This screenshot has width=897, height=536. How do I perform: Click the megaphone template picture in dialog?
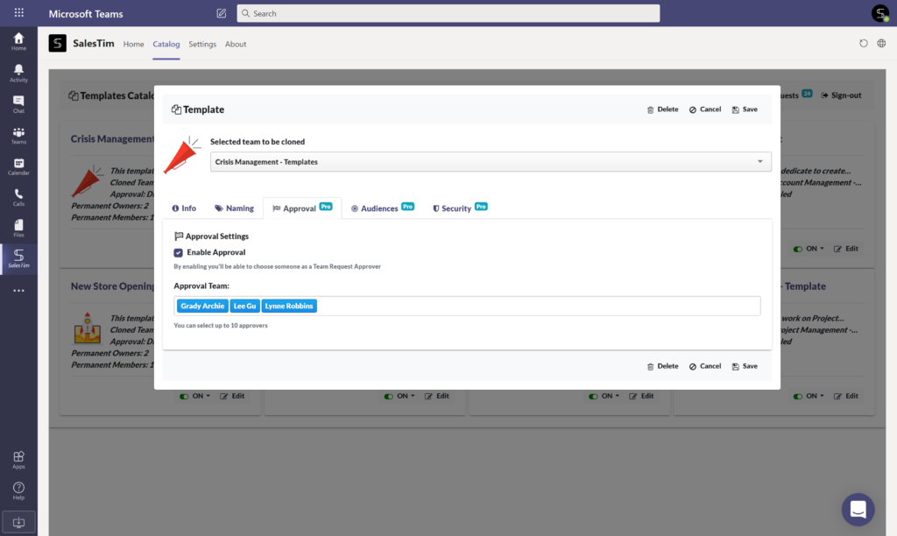coord(181,155)
